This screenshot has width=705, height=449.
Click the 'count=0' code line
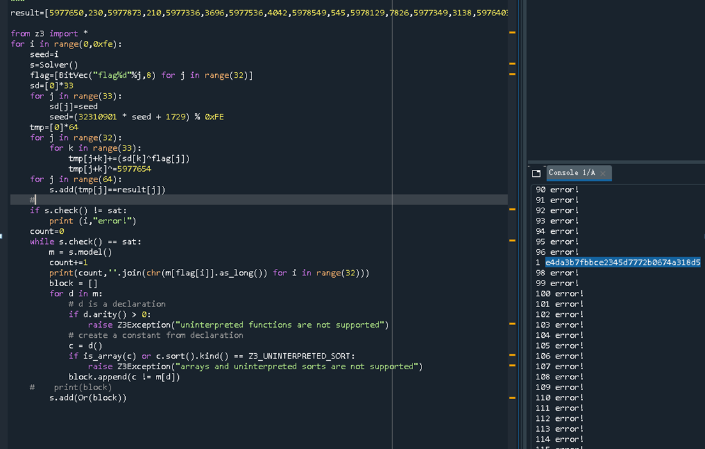coord(47,231)
